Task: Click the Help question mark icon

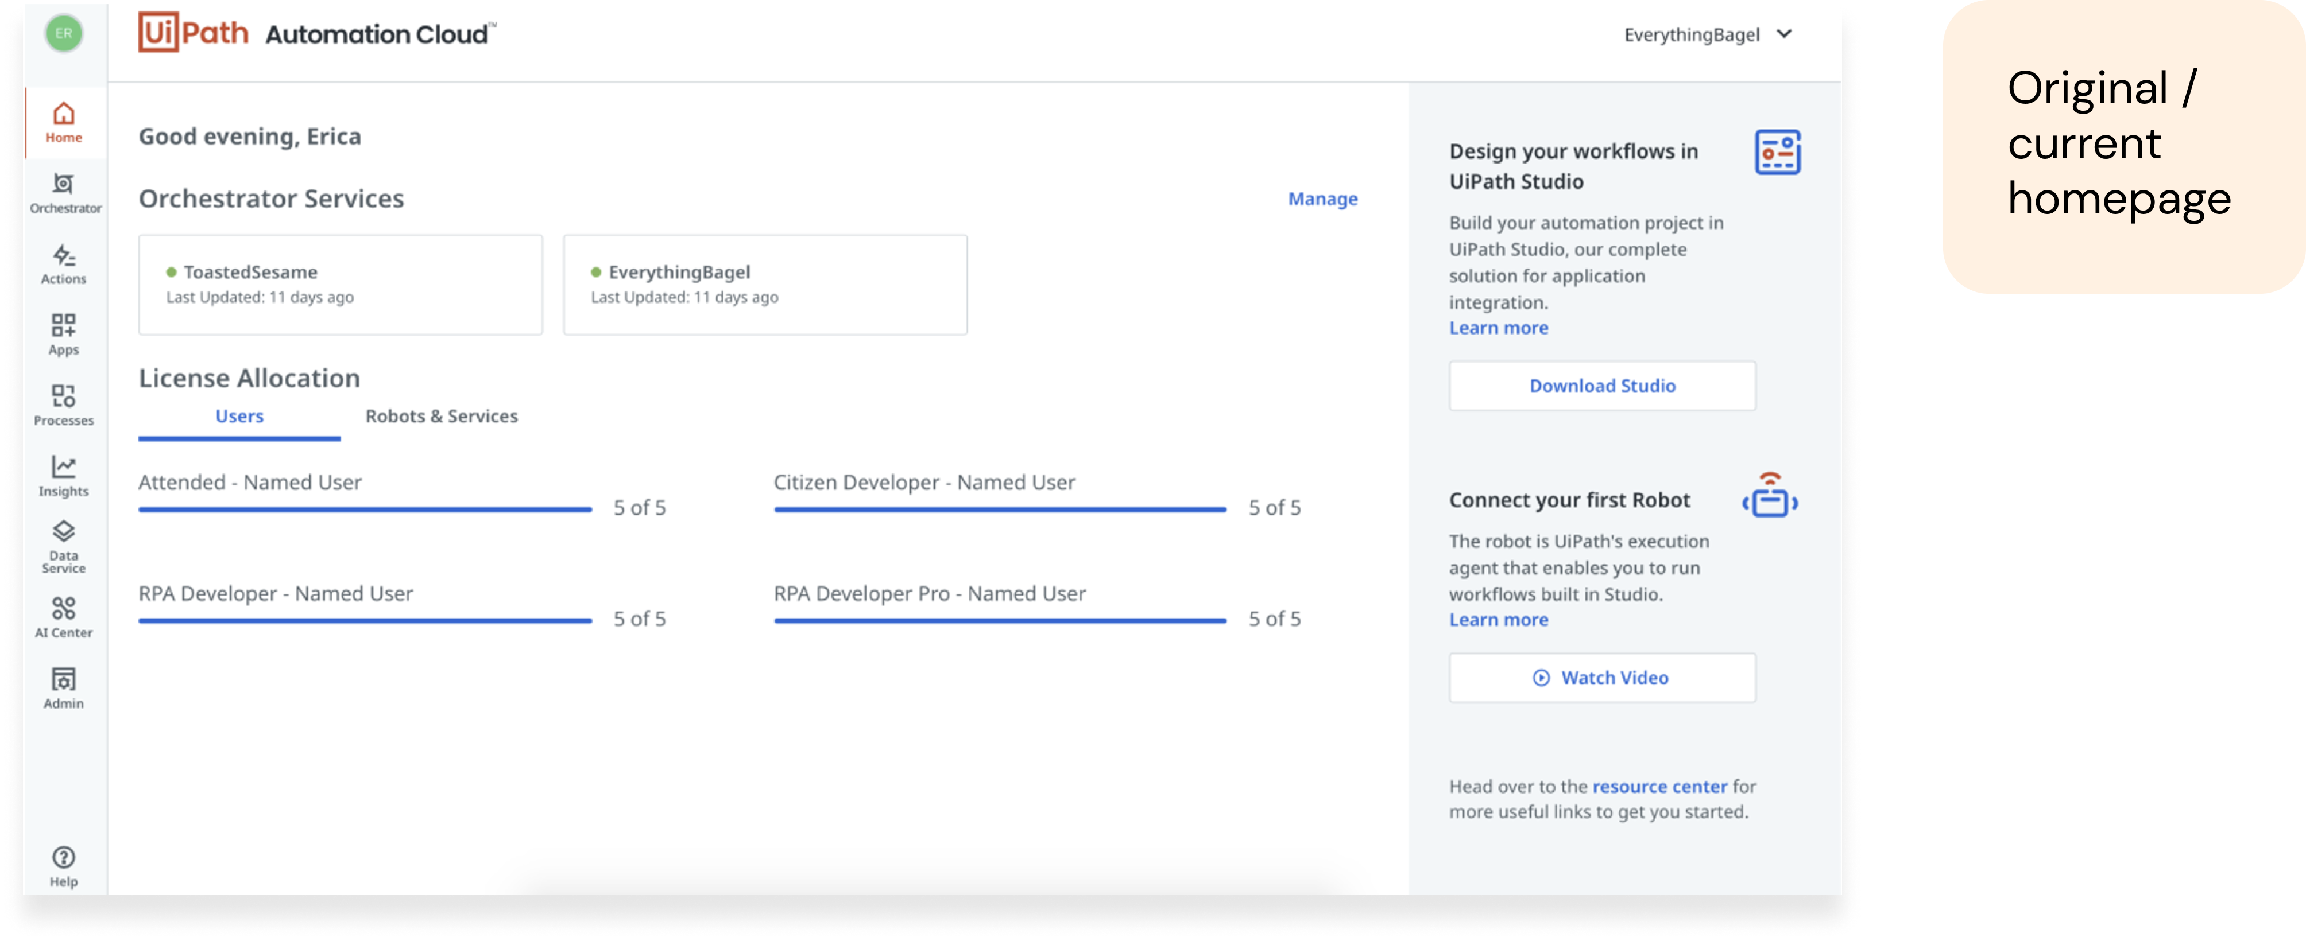Action: point(64,858)
